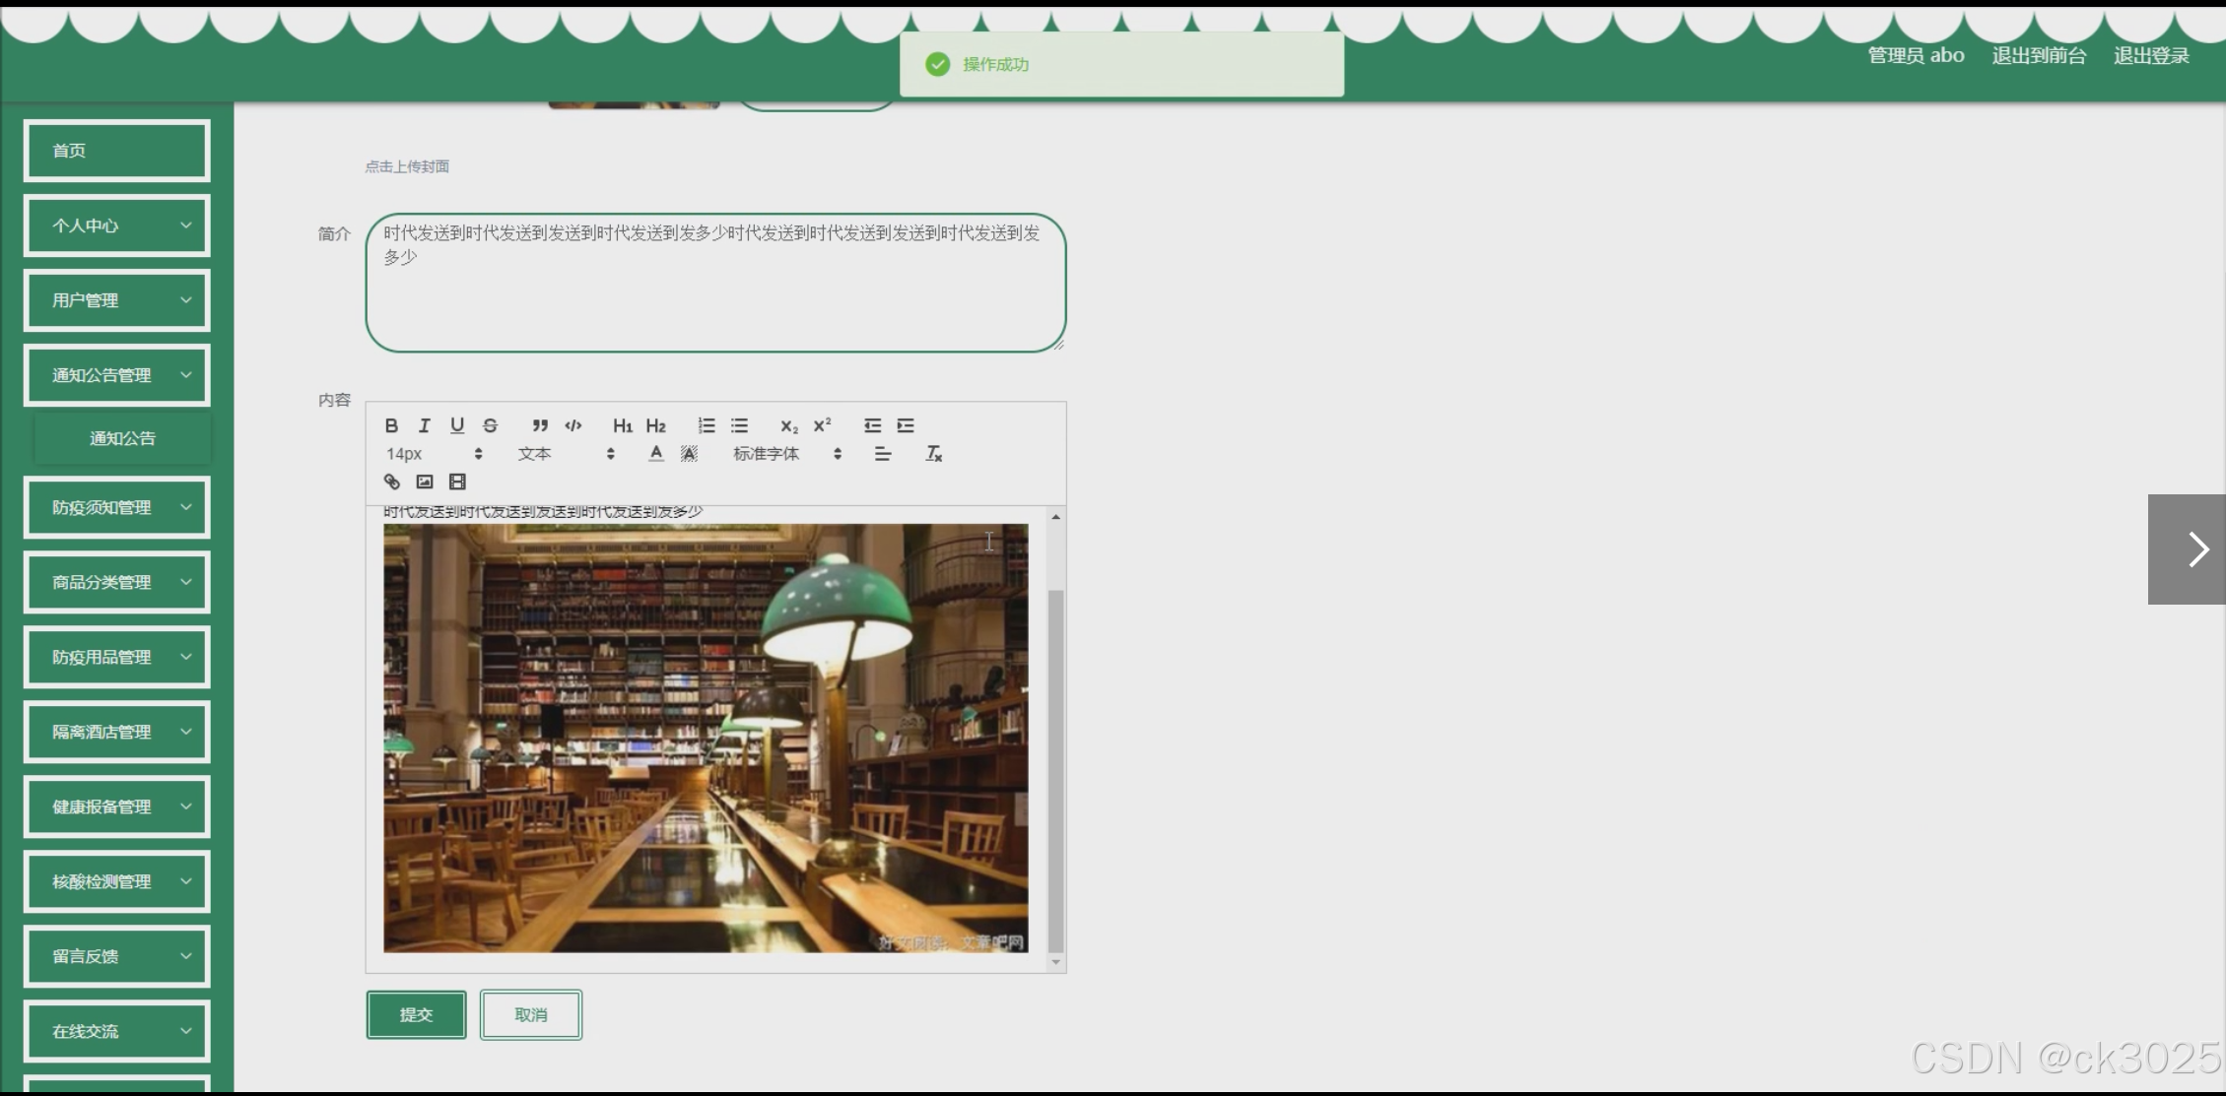This screenshot has width=2226, height=1096.
Task: Expand the 用户管理 sidebar menu
Action: 117,300
